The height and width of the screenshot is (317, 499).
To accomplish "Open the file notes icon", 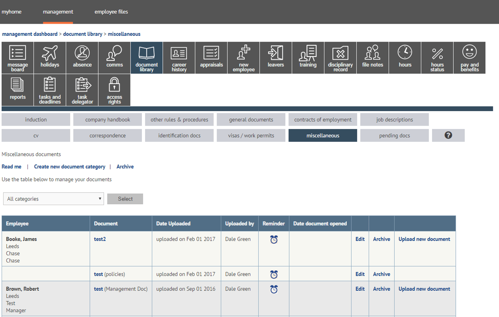I will pyautogui.click(x=373, y=58).
